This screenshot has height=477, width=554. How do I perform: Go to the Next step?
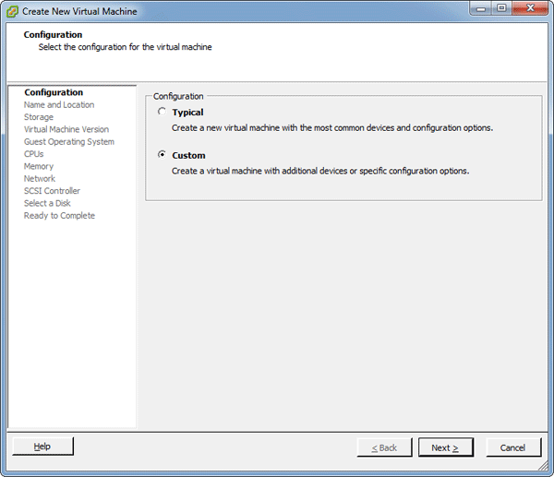click(x=446, y=447)
